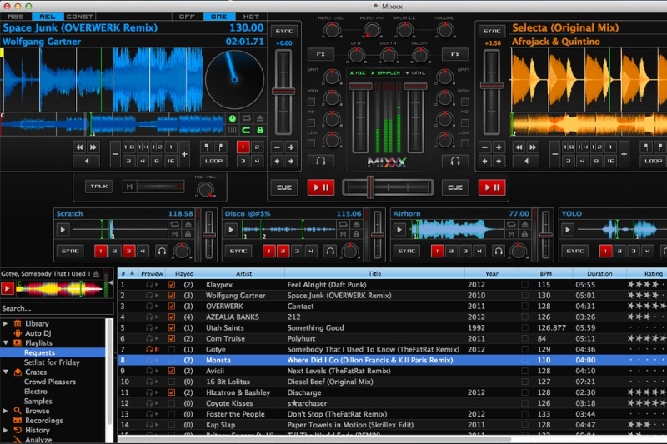This screenshot has width=667, height=444.
Task: Click the TALK button
Action: [98, 187]
